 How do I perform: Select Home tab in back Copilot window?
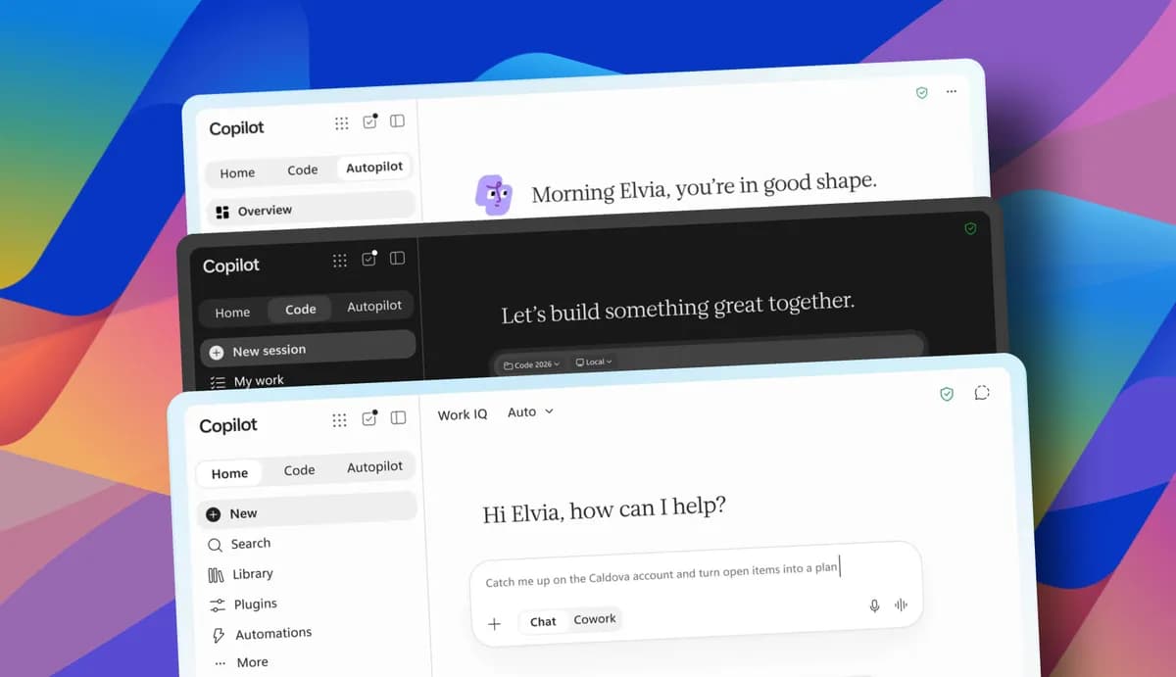237,173
